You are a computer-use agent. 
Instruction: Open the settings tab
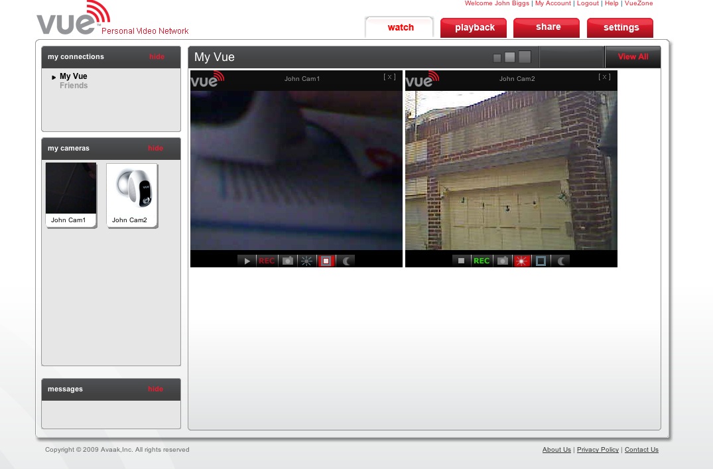pyautogui.click(x=620, y=27)
